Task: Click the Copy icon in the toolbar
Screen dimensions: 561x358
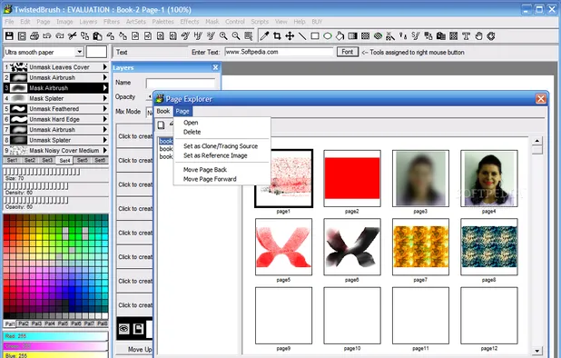Action: 84,35
